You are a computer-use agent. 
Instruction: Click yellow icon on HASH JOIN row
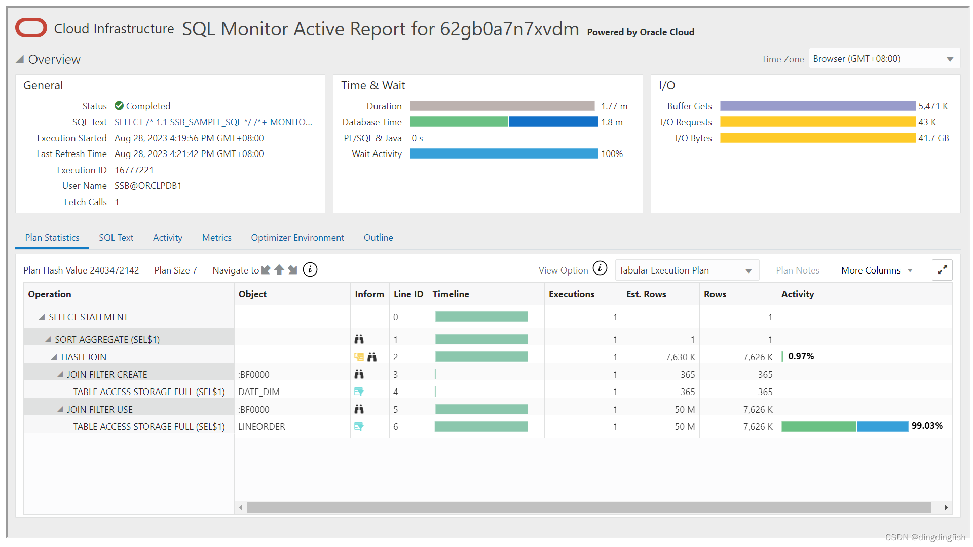tap(359, 357)
